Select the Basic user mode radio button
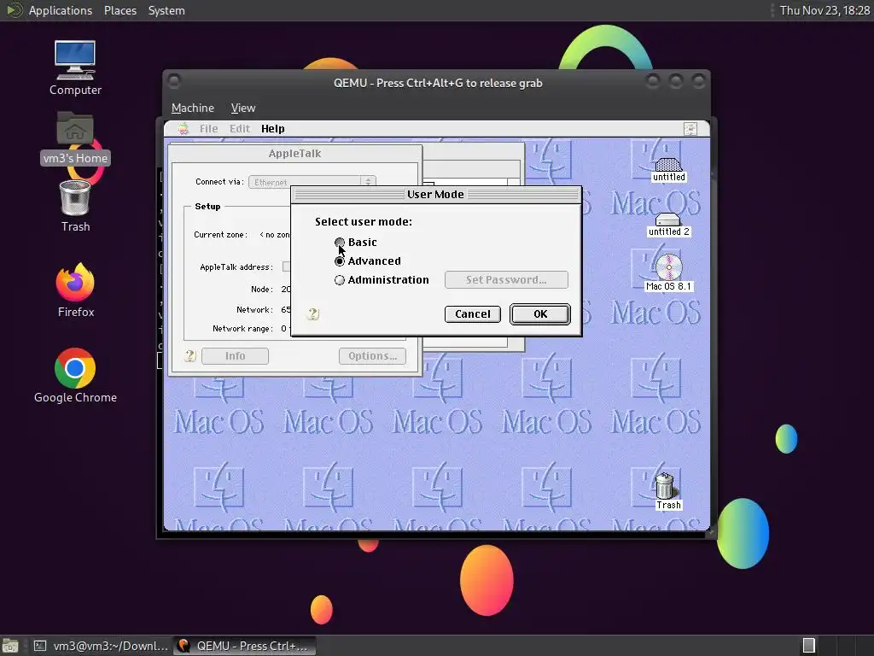 click(340, 242)
